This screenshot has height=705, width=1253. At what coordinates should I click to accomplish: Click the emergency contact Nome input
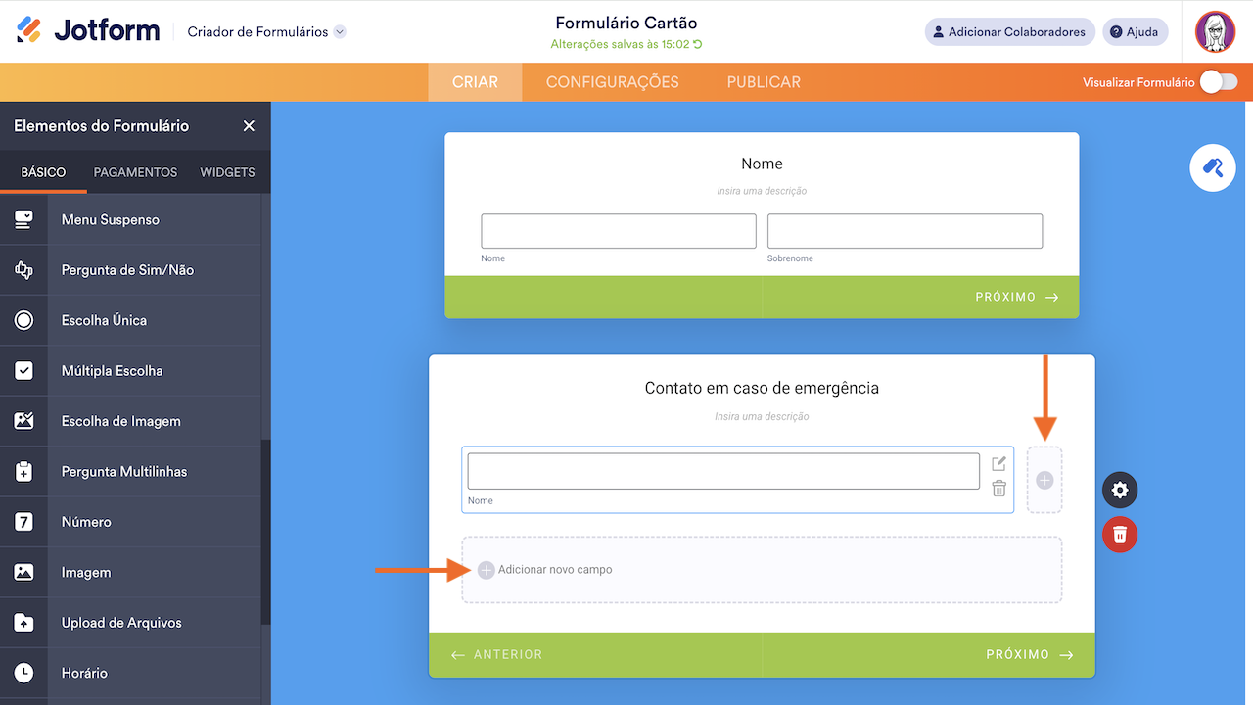click(x=722, y=471)
